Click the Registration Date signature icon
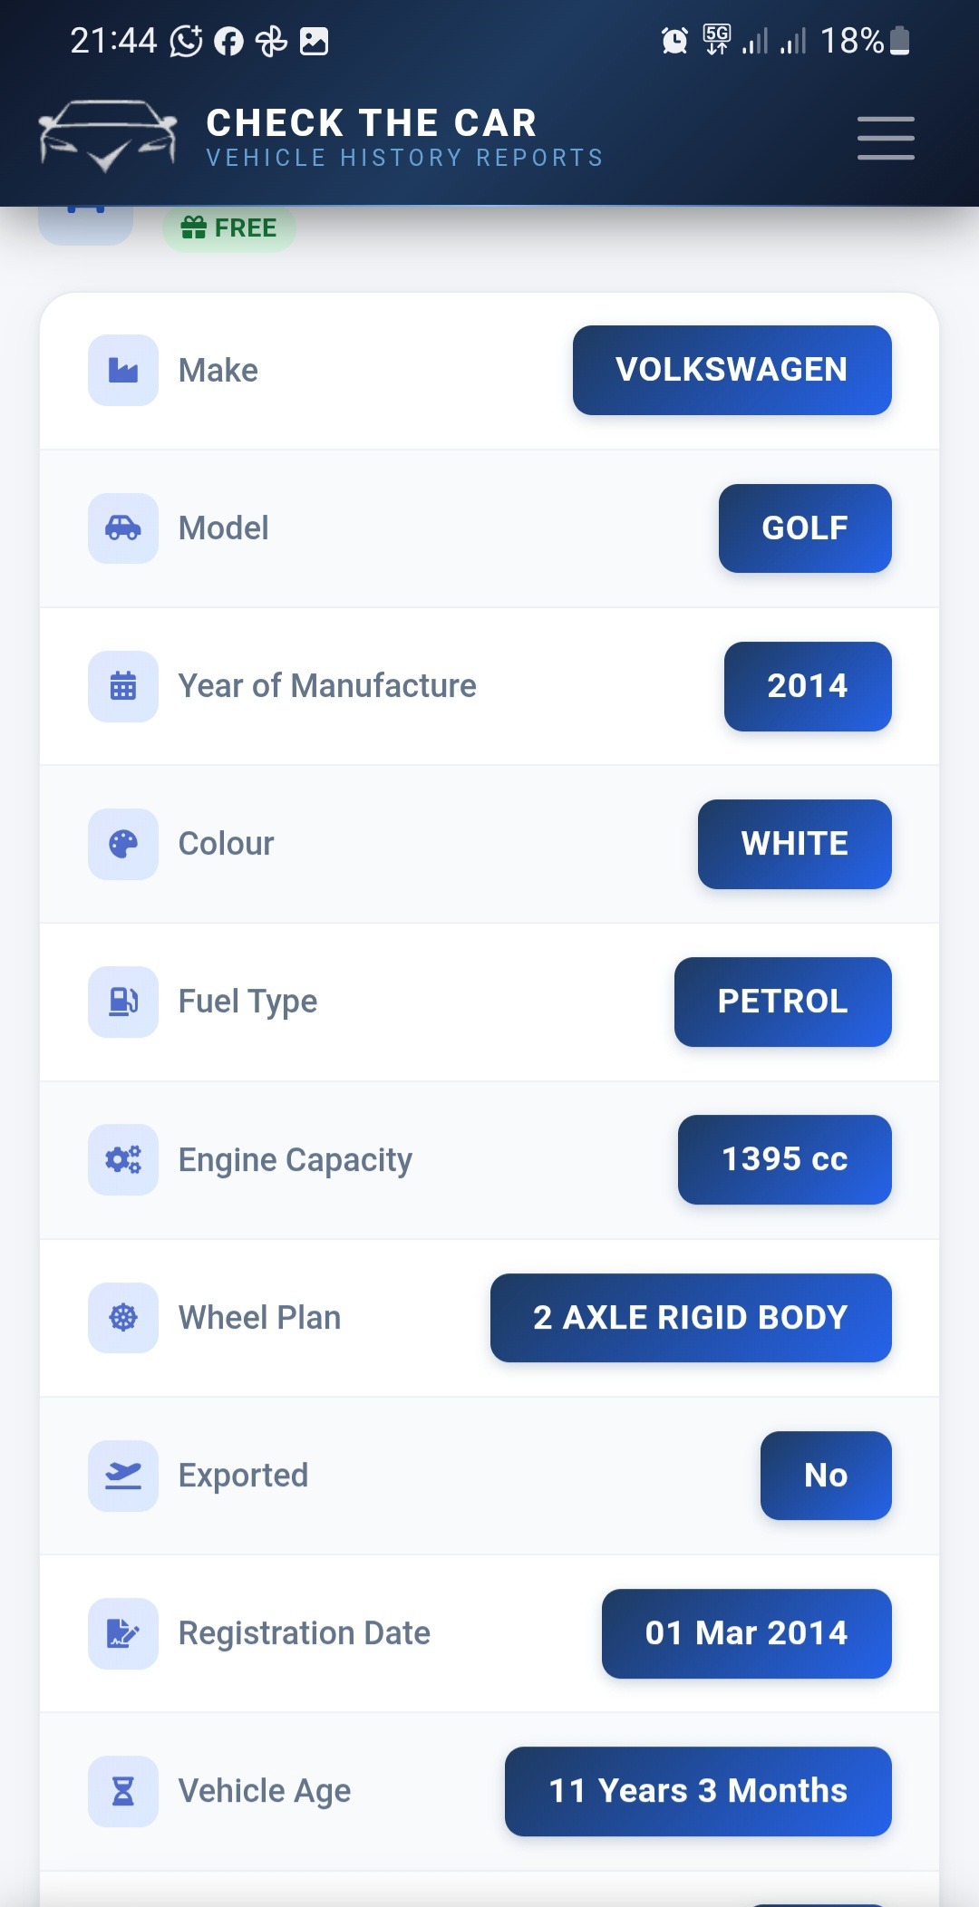 [x=123, y=1633]
